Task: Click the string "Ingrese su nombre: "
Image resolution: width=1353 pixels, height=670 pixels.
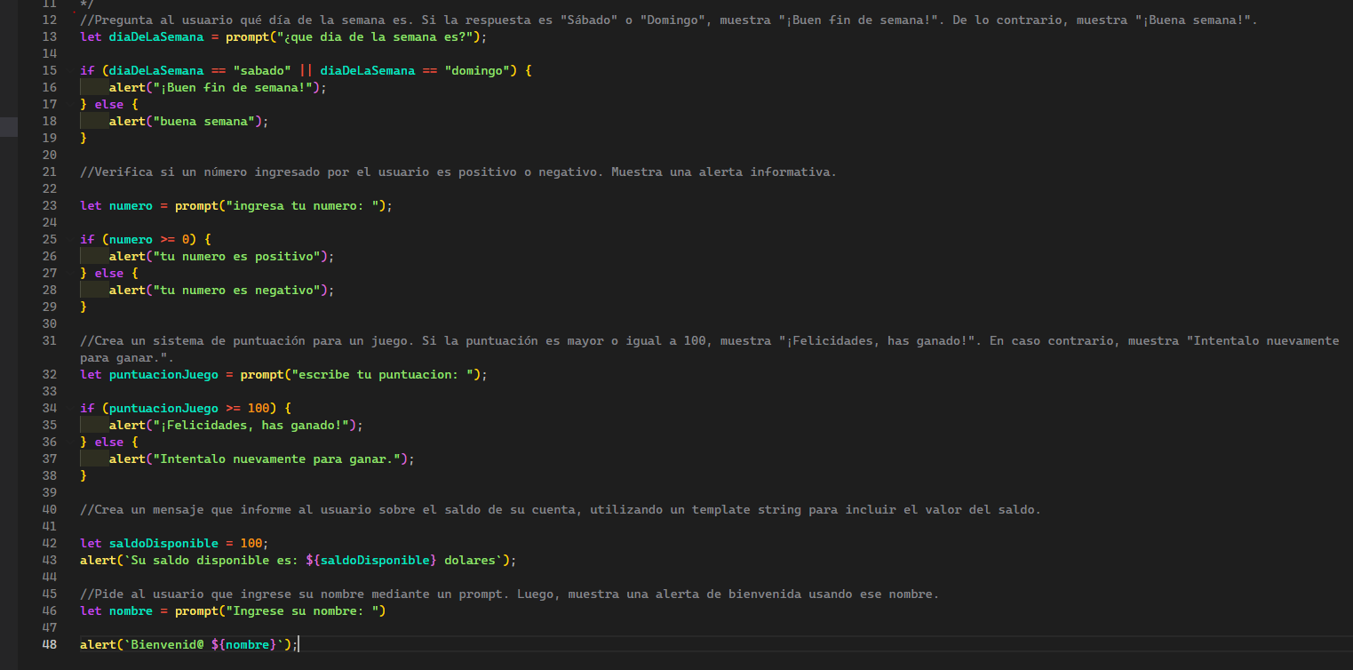Action: pos(302,610)
